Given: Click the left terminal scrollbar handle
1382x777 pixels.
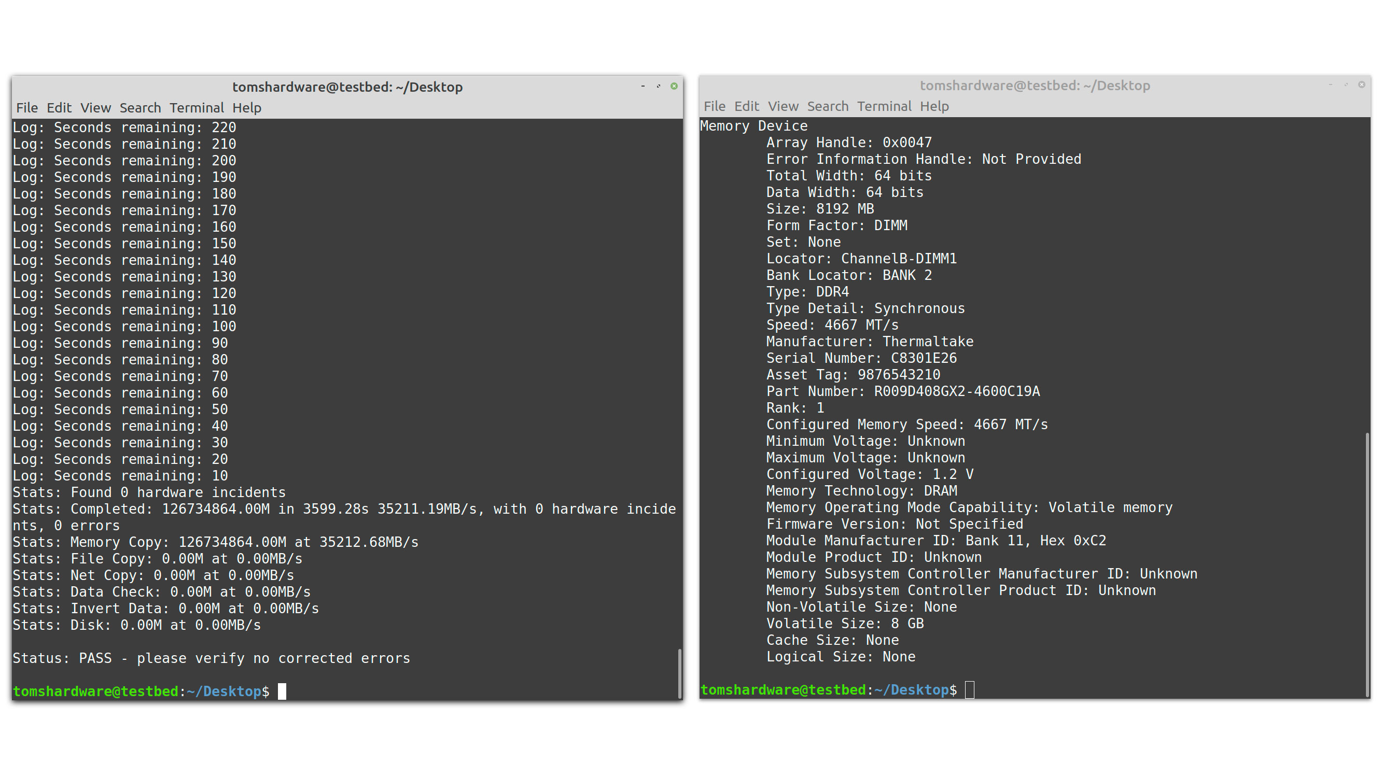Looking at the screenshot, I should (x=679, y=673).
